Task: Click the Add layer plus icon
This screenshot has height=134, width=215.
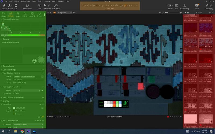Action: pyautogui.click(x=74, y=13)
